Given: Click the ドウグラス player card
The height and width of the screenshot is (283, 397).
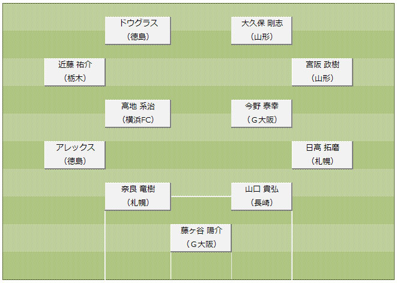Looking at the screenshot, I should tap(138, 30).
